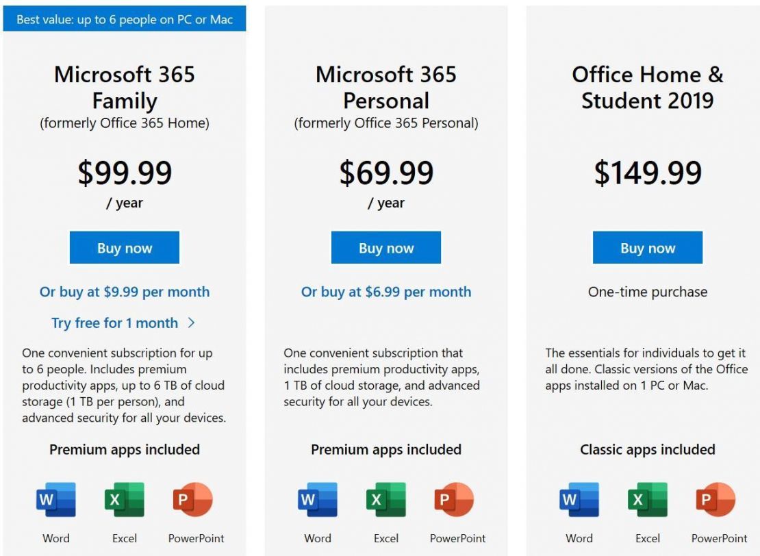Open Word under Office Home & Student 2019
The width and height of the screenshot is (760, 556).
(579, 499)
